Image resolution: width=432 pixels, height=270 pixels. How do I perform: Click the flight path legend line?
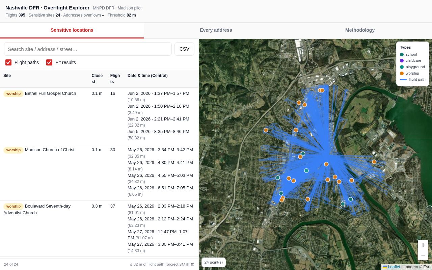[x=403, y=80]
